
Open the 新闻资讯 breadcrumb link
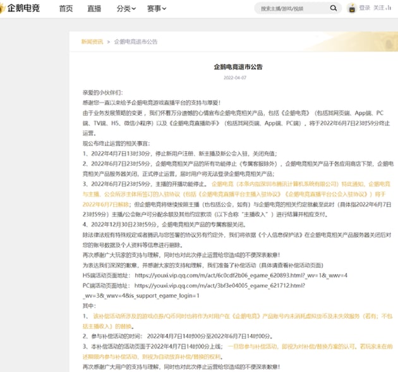92,42
